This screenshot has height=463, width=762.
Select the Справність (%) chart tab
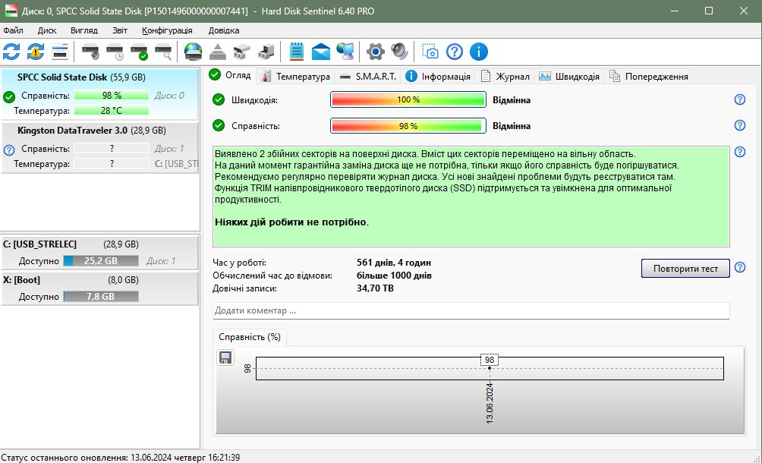(x=250, y=337)
